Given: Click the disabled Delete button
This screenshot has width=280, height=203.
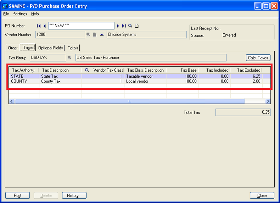Looking at the screenshot, I should pyautogui.click(x=46, y=195).
